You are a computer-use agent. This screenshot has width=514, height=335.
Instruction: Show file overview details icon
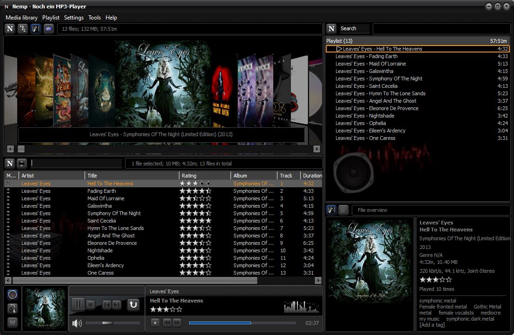331,210
